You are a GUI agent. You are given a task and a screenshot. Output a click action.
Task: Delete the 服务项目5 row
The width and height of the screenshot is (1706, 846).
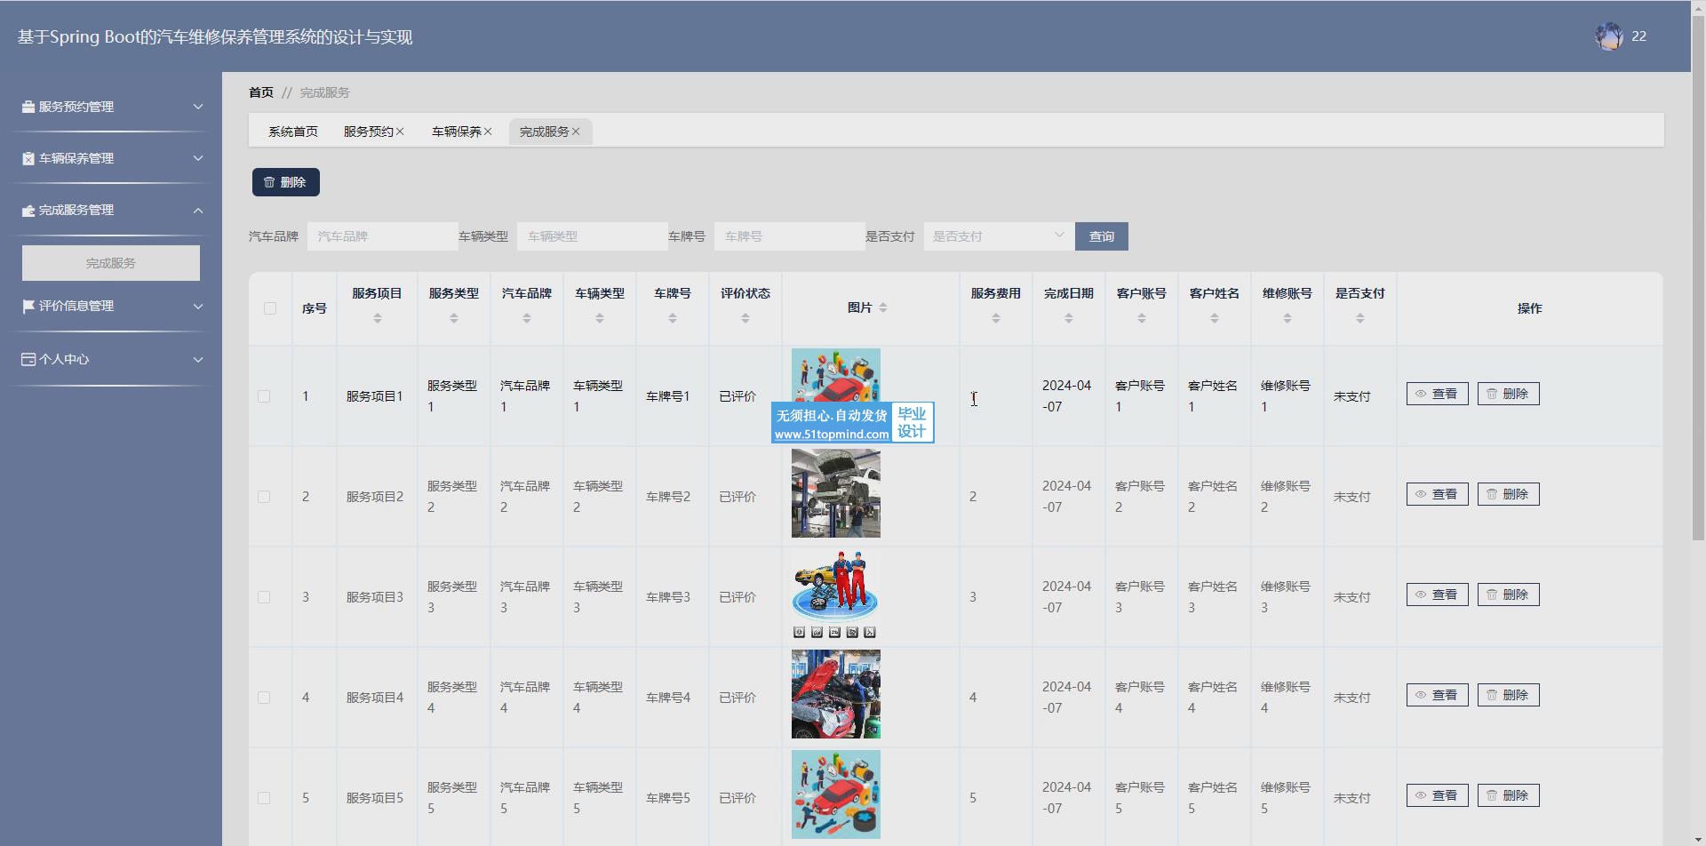[x=1509, y=795]
